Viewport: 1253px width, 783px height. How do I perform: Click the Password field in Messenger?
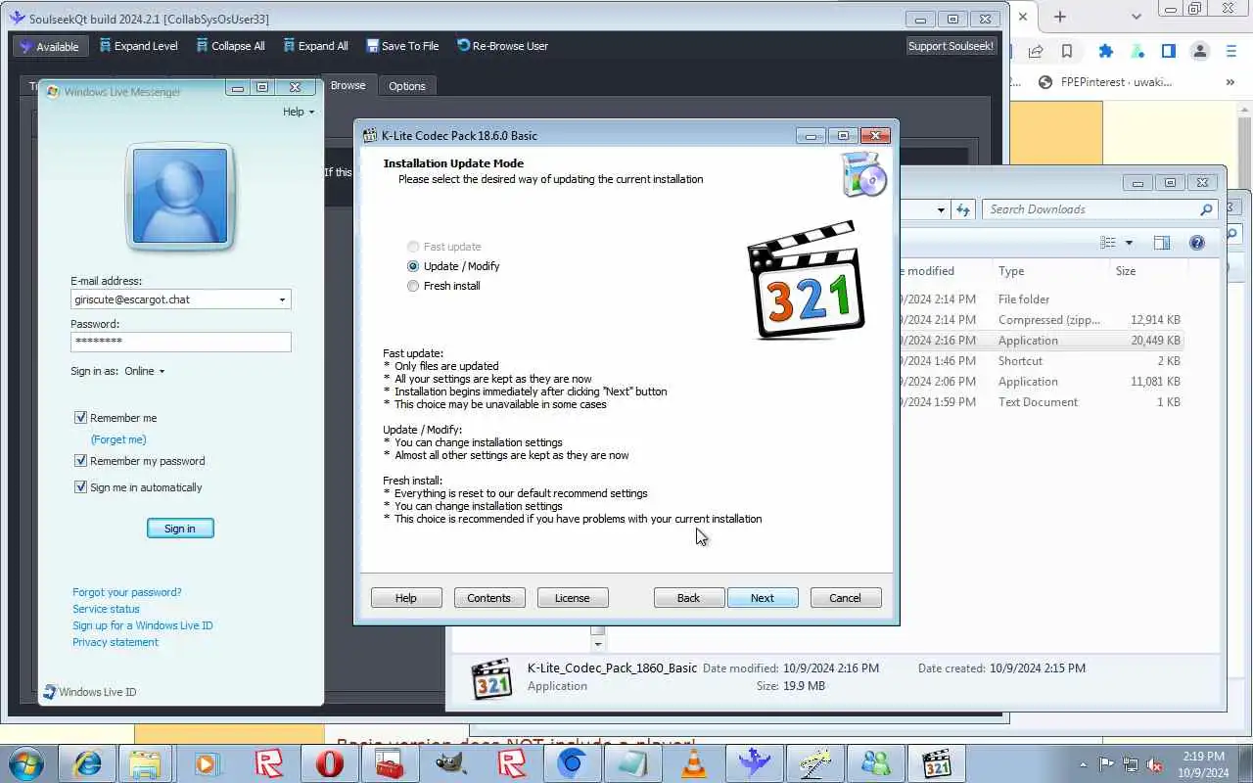181,342
